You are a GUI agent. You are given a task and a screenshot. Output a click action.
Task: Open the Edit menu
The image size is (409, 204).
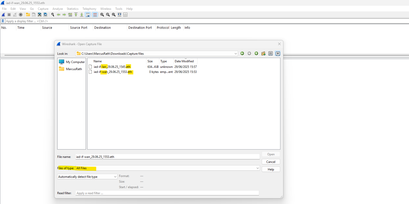coord(13,9)
